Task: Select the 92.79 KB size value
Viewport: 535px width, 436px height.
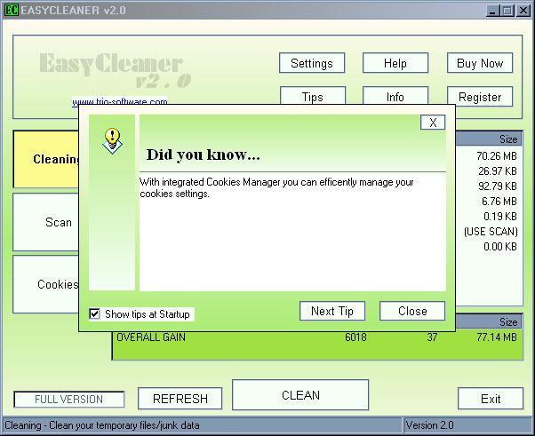Action: pos(498,186)
